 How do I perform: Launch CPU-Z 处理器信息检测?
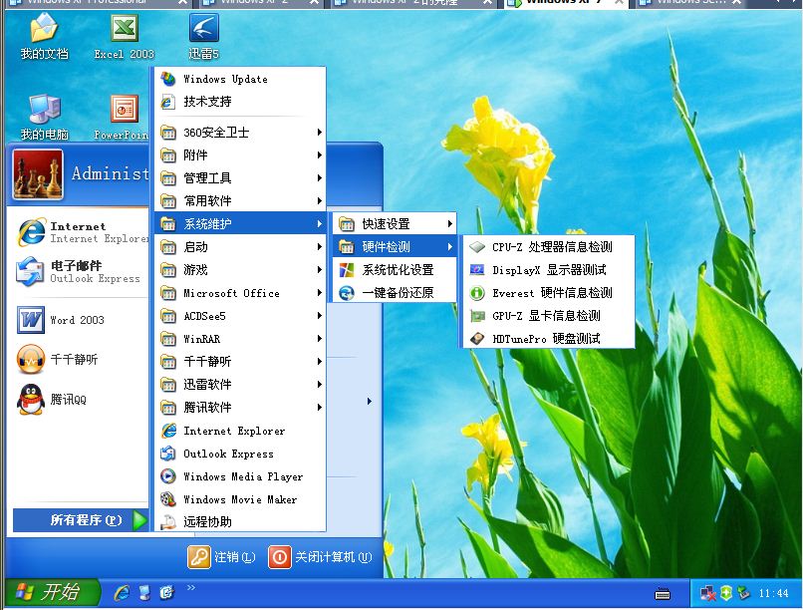click(549, 247)
